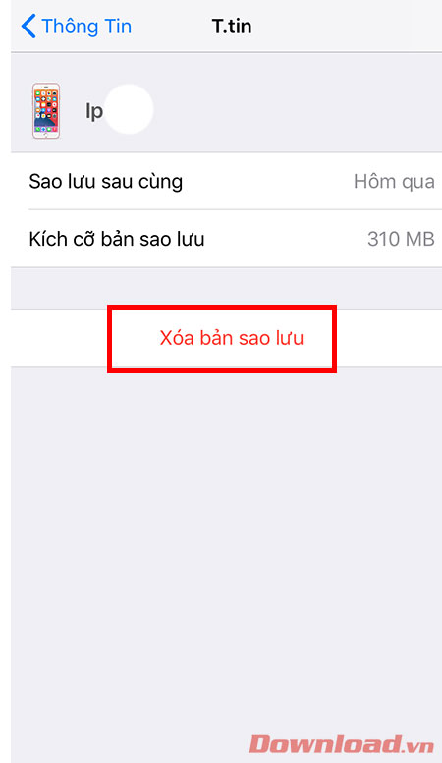Click the white circle hiding the device name
Screen dimensions: 442x763
pyautogui.click(x=129, y=109)
